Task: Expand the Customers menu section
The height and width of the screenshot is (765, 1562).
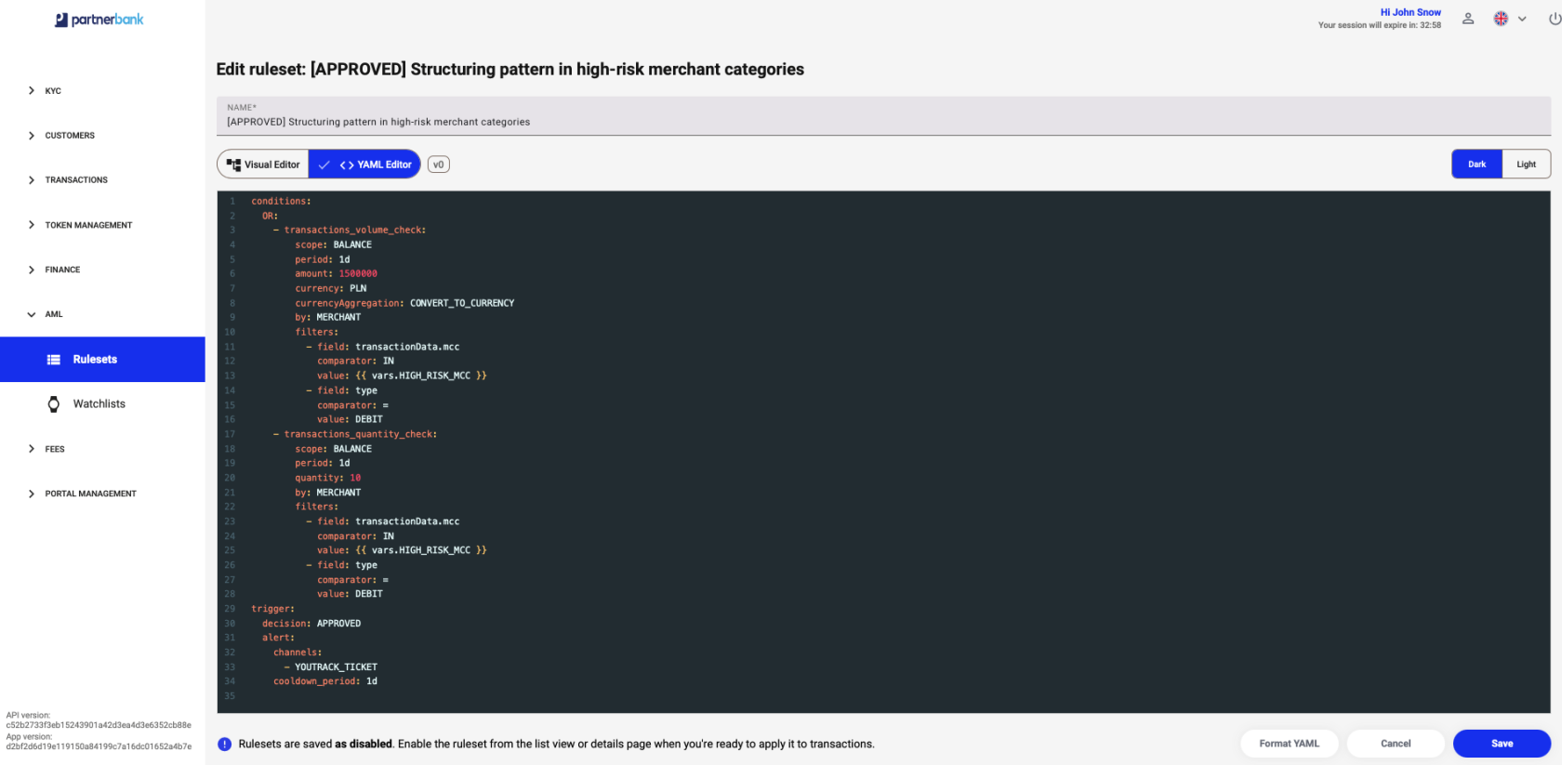Action: click(70, 136)
